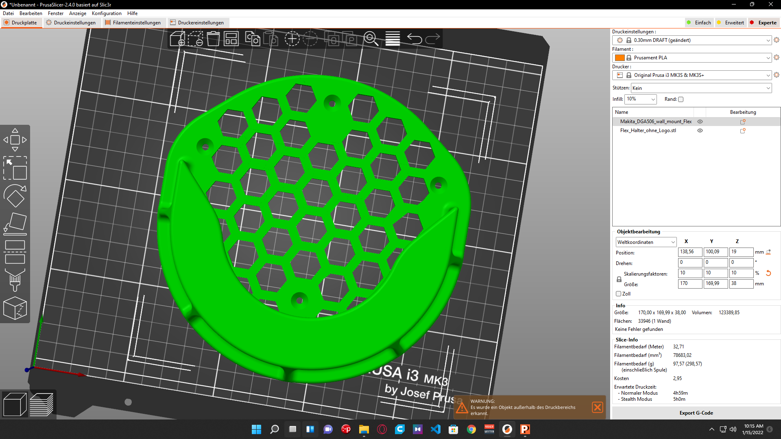Switch to the Filamenteinstellungen tab

point(133,23)
